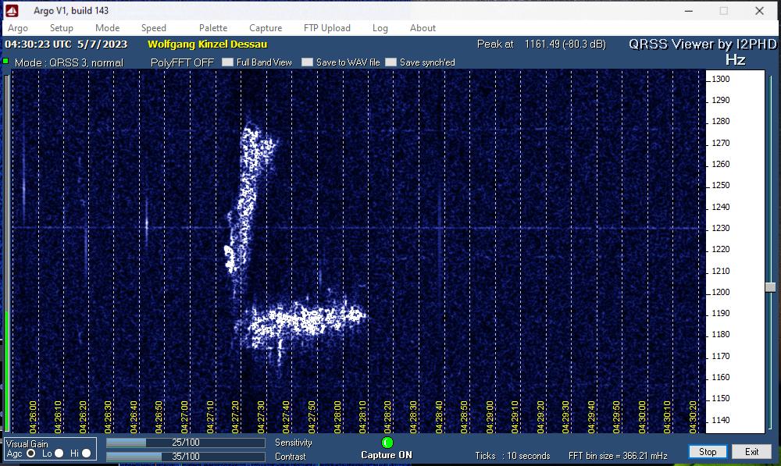Screen dimensions: 781x466
Task: Click the 04:26:00 time tick label
Action: tap(32, 417)
